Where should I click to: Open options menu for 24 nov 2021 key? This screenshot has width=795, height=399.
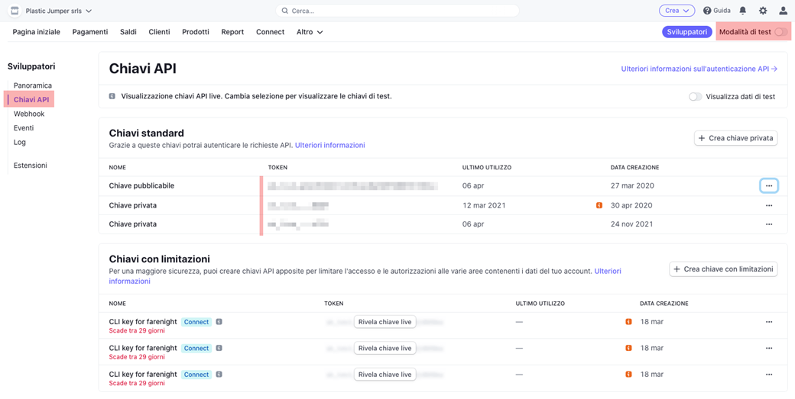[769, 224]
